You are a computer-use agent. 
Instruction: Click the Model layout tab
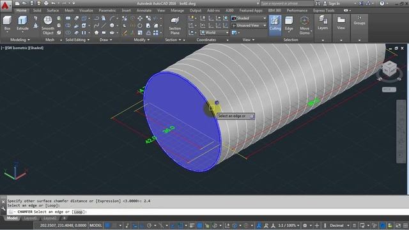(12, 218)
